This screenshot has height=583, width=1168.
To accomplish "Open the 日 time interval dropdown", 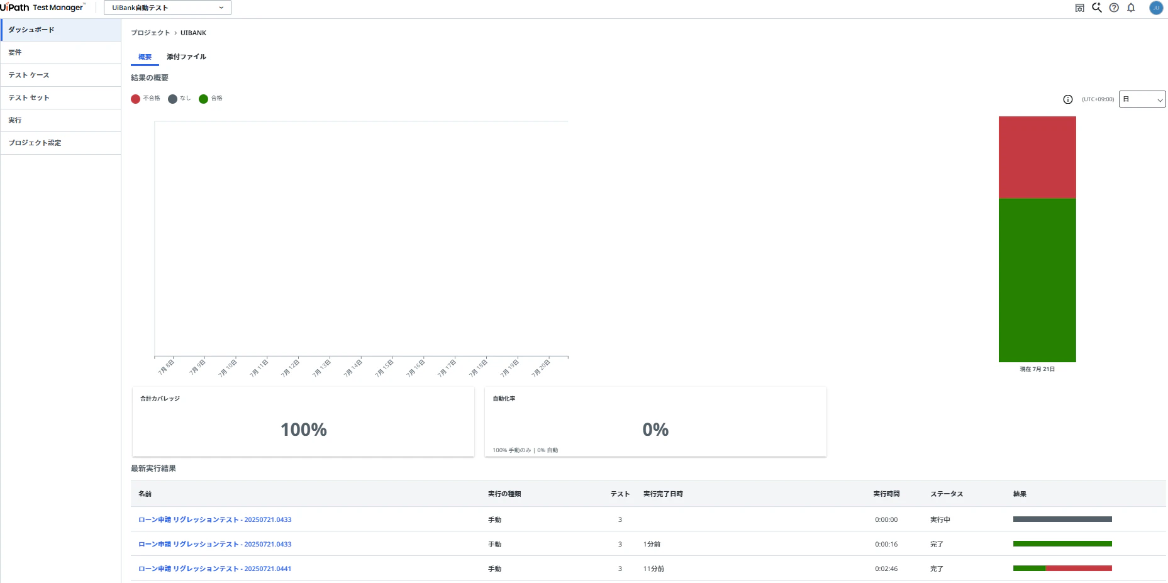I will pyautogui.click(x=1142, y=99).
